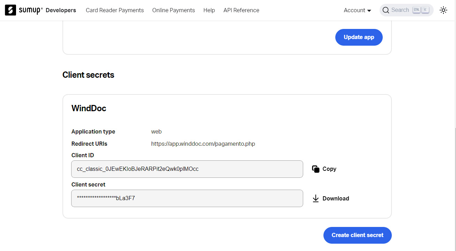Select the masked Client secret field
This screenshot has width=456, height=251.
187,198
